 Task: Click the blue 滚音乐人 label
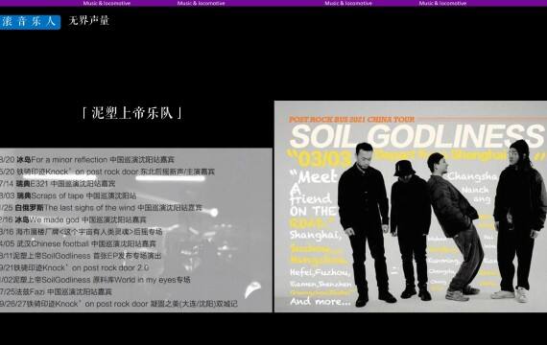[x=30, y=22]
